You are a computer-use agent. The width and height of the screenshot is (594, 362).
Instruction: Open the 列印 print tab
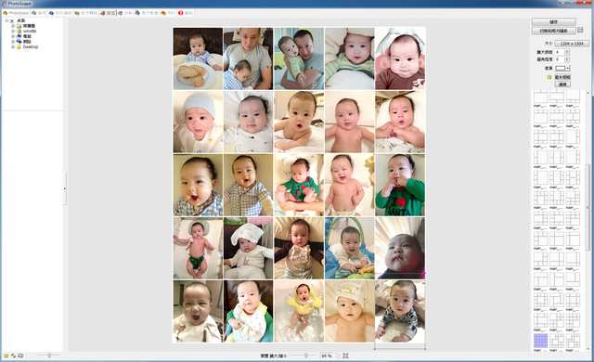(x=168, y=13)
